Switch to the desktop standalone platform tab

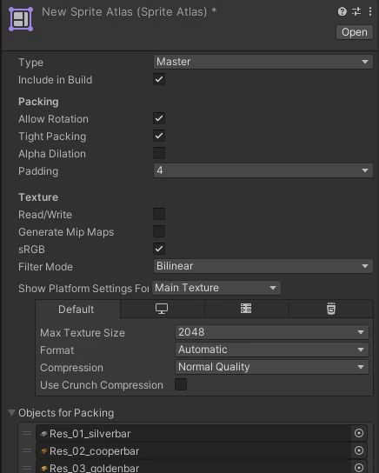[162, 309]
